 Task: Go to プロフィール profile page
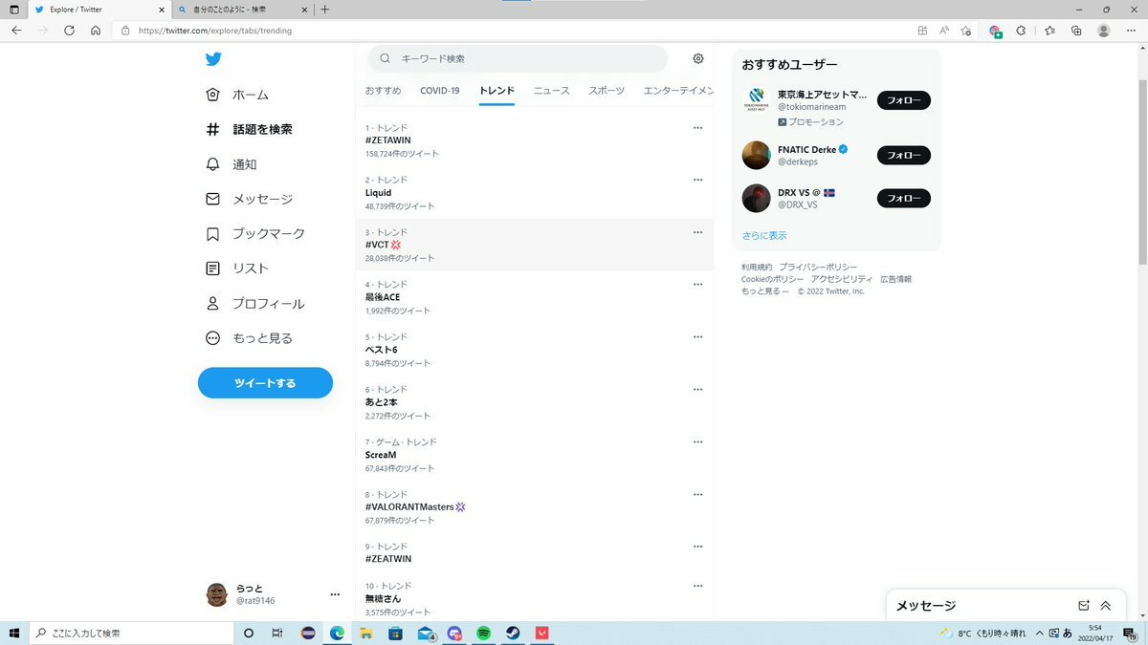click(255, 304)
